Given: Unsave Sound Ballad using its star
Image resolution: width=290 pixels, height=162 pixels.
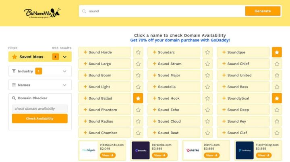Looking at the screenshot, I should (138, 98).
